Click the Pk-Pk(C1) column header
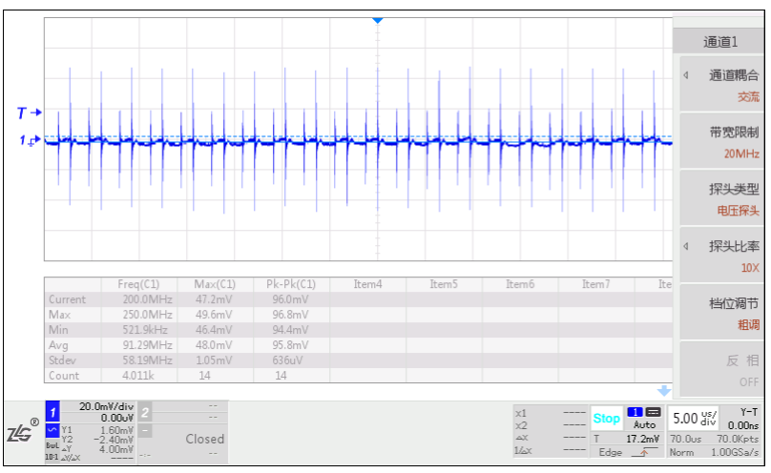Image resolution: width=771 pixels, height=473 pixels. point(291,284)
